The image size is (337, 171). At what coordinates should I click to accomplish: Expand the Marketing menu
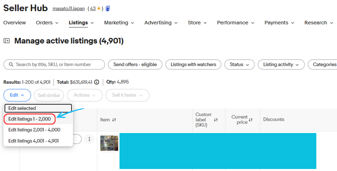tap(119, 23)
